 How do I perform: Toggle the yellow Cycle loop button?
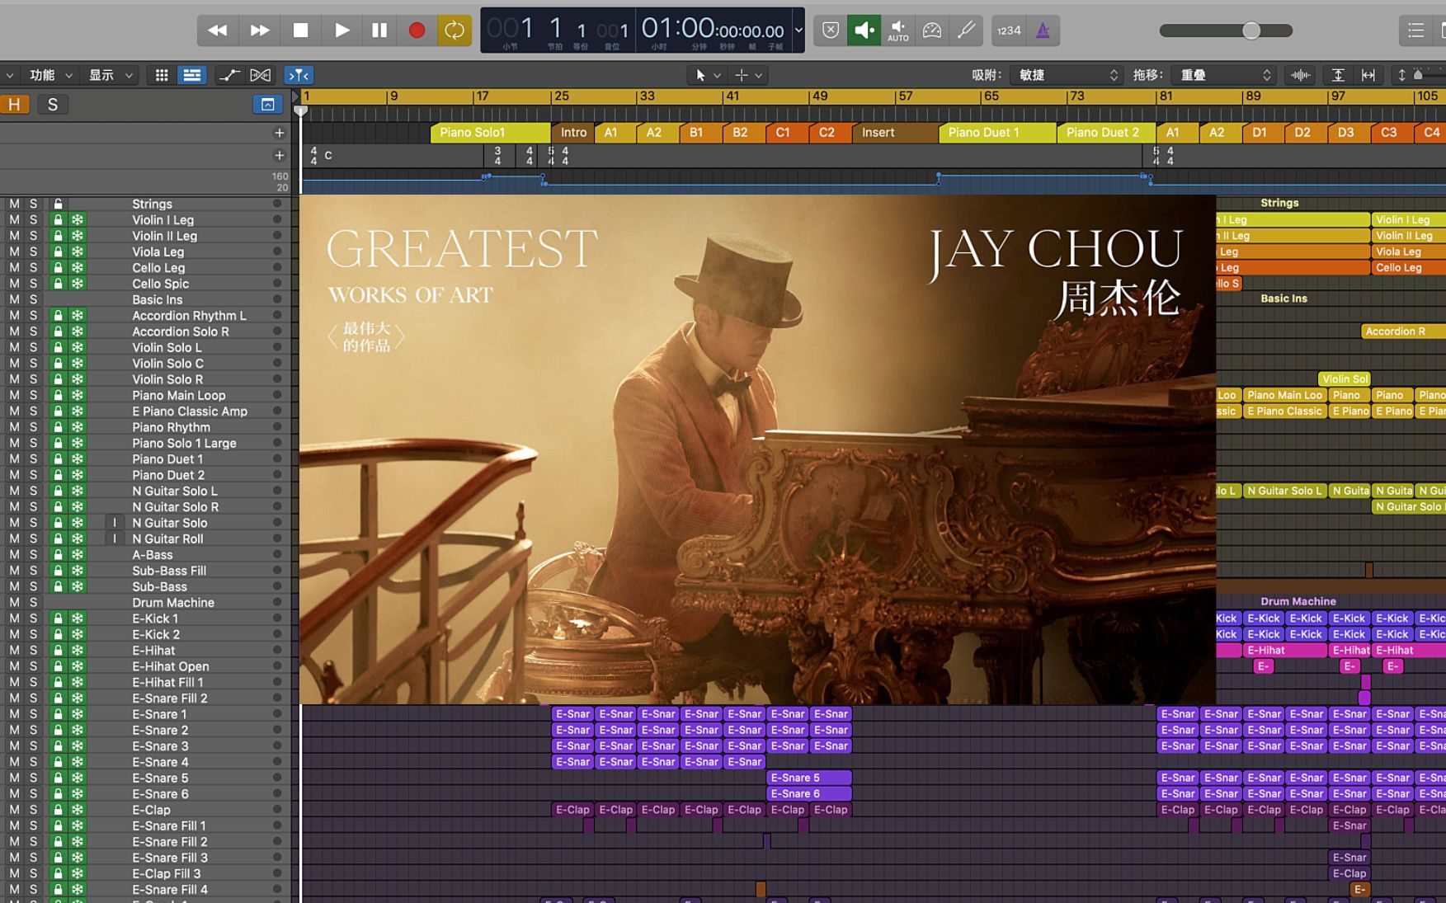[455, 31]
